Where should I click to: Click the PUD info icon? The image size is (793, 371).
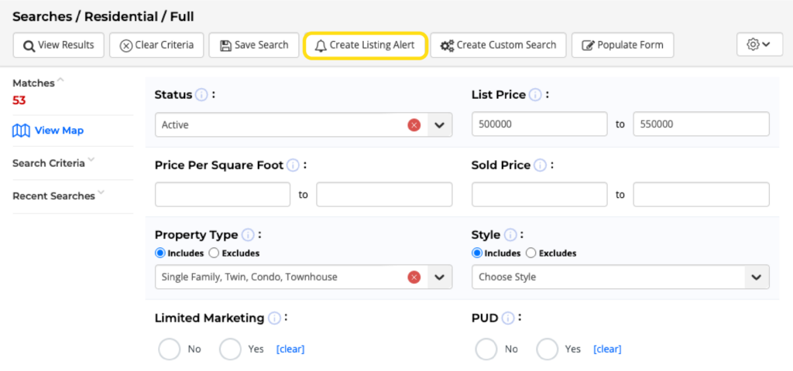point(508,318)
